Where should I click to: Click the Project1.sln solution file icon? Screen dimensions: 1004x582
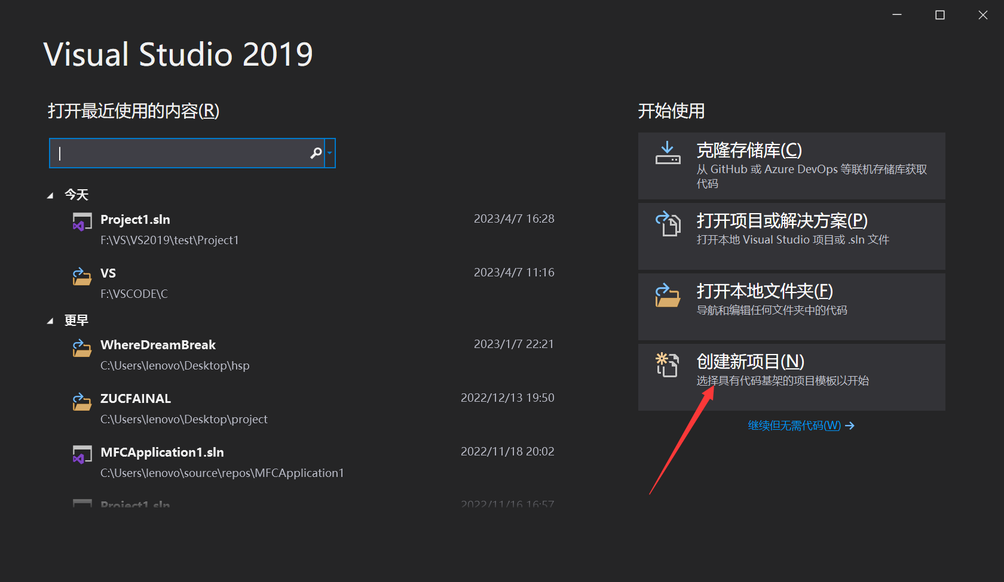(x=82, y=221)
